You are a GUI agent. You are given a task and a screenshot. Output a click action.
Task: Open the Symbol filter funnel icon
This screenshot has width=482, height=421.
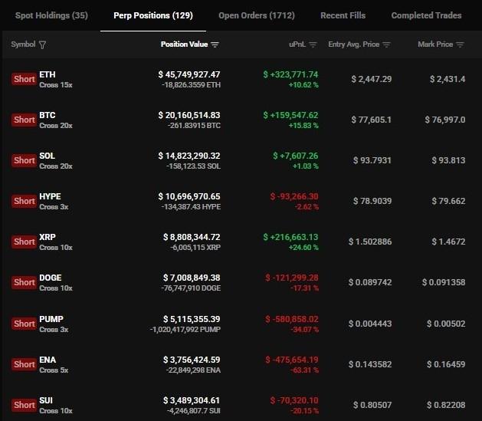[x=43, y=45]
